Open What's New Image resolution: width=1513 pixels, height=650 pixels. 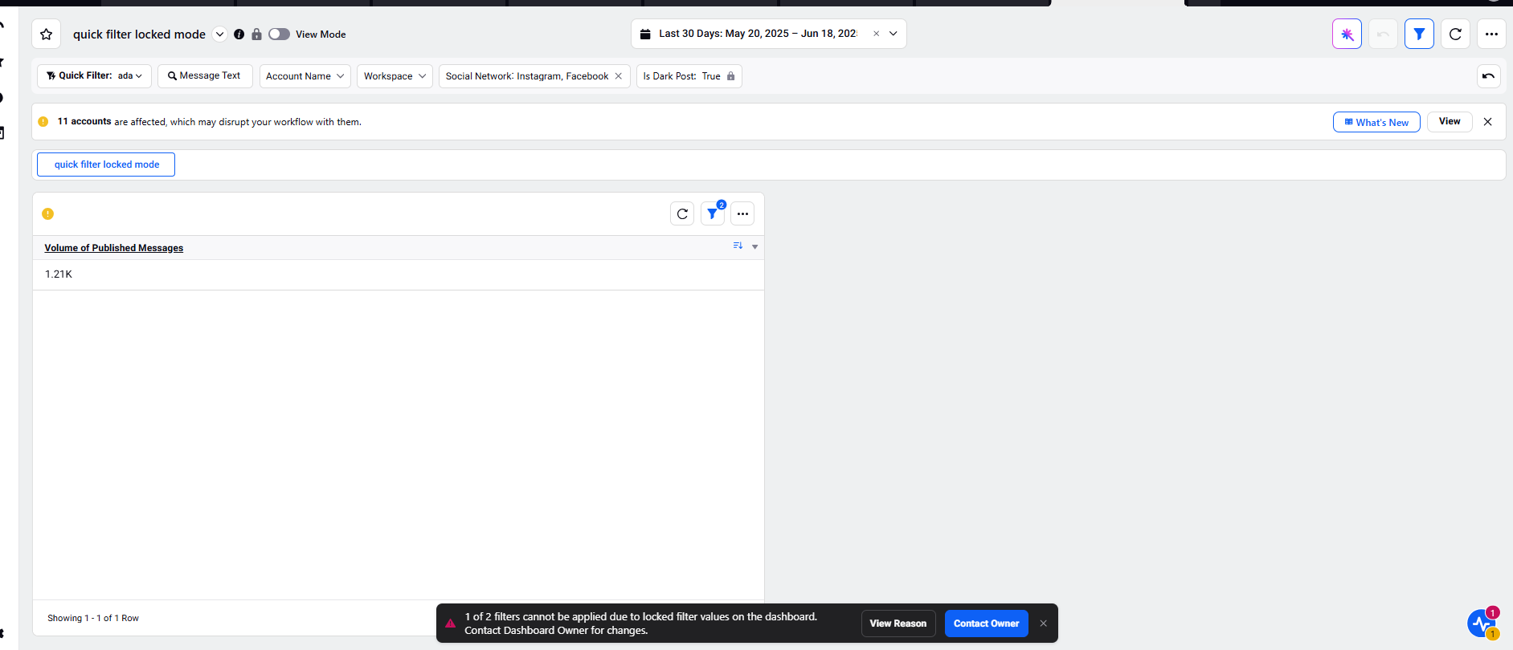(x=1376, y=122)
